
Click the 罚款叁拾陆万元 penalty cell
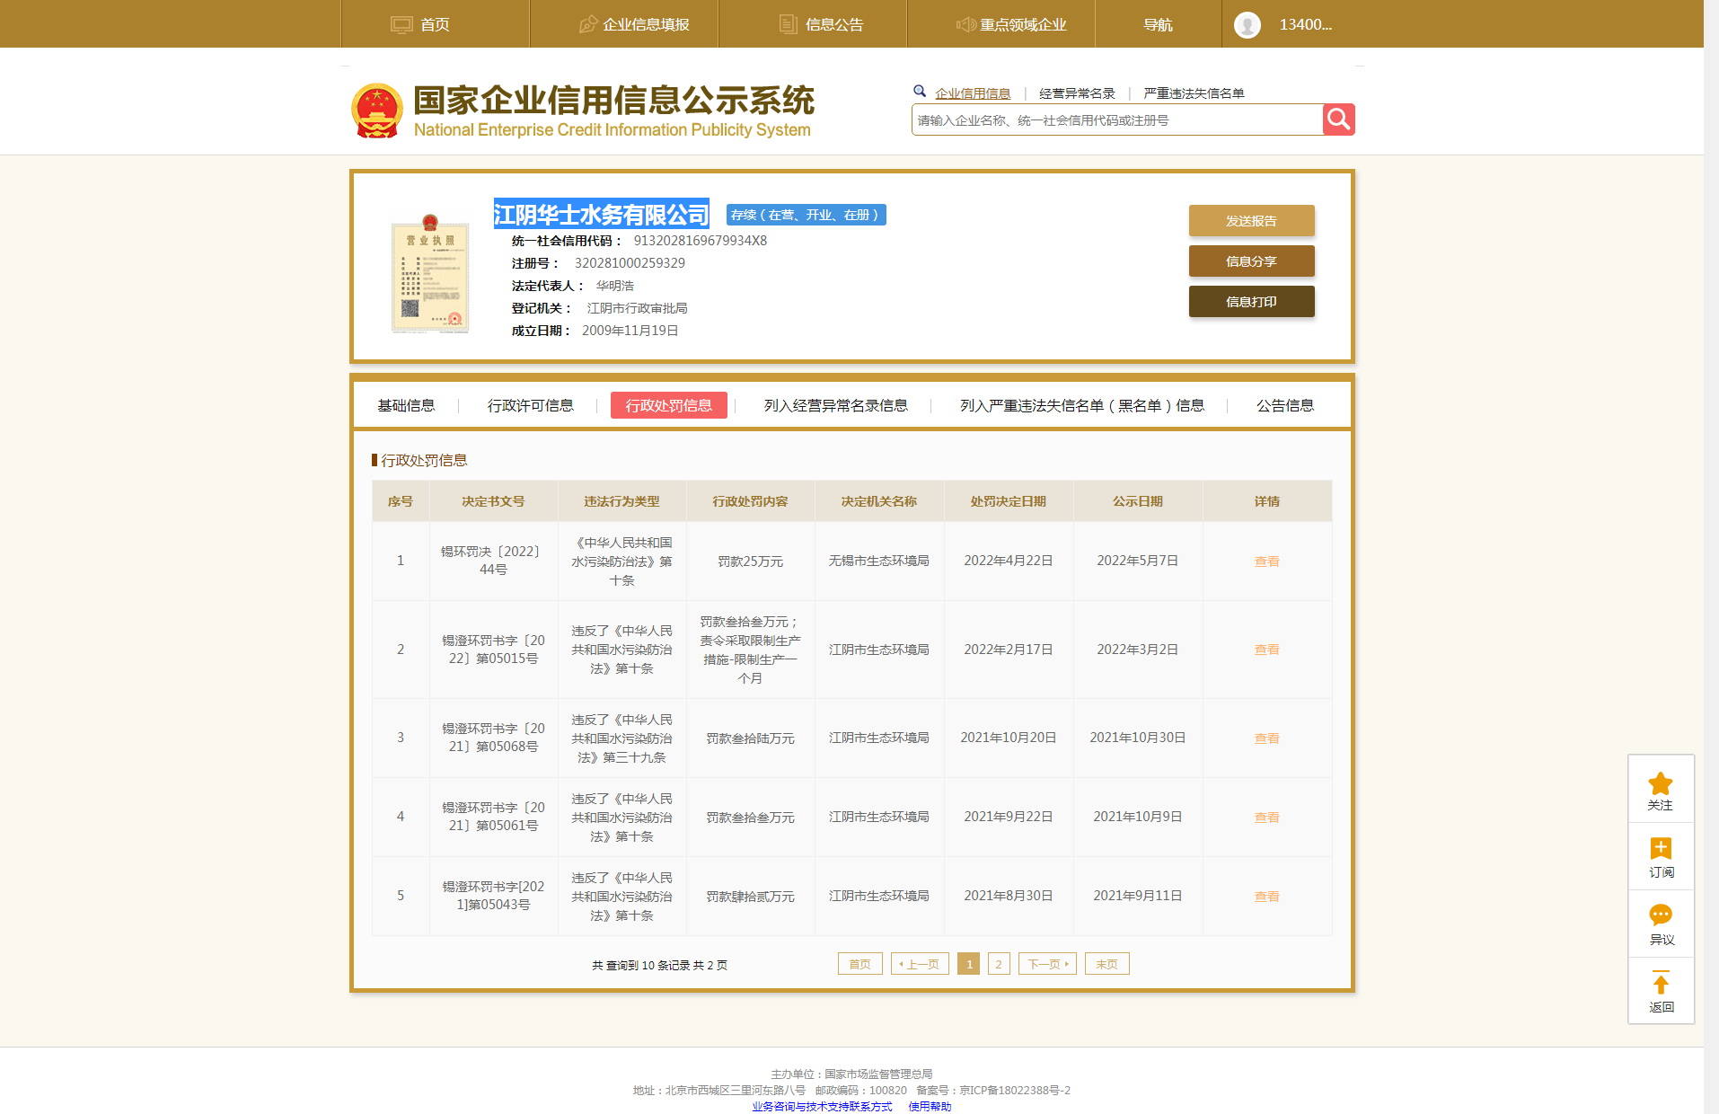point(750,738)
